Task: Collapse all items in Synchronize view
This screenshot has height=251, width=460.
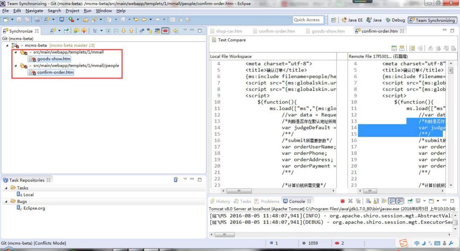Action: click(x=116, y=31)
